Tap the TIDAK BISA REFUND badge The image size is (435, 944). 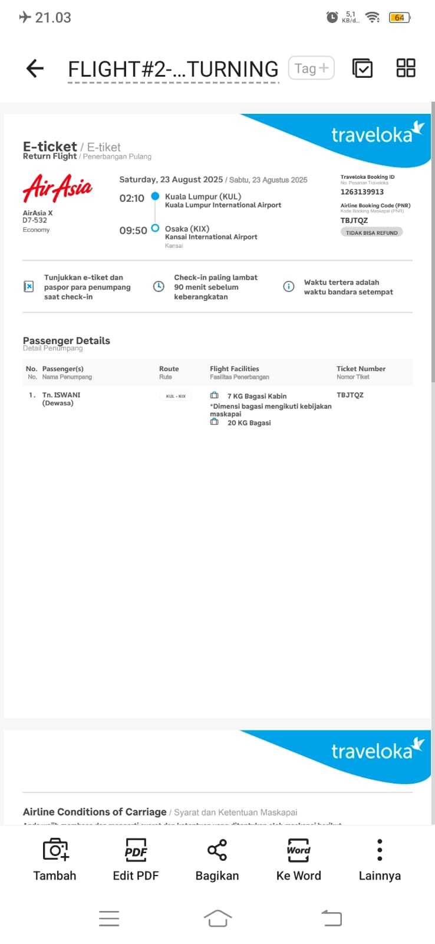(x=371, y=232)
